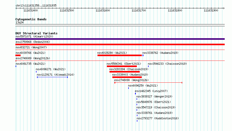232x131 pixels.
Task: Select the nsv6096250 (Wu2021) label
Action: coord(143,86)
